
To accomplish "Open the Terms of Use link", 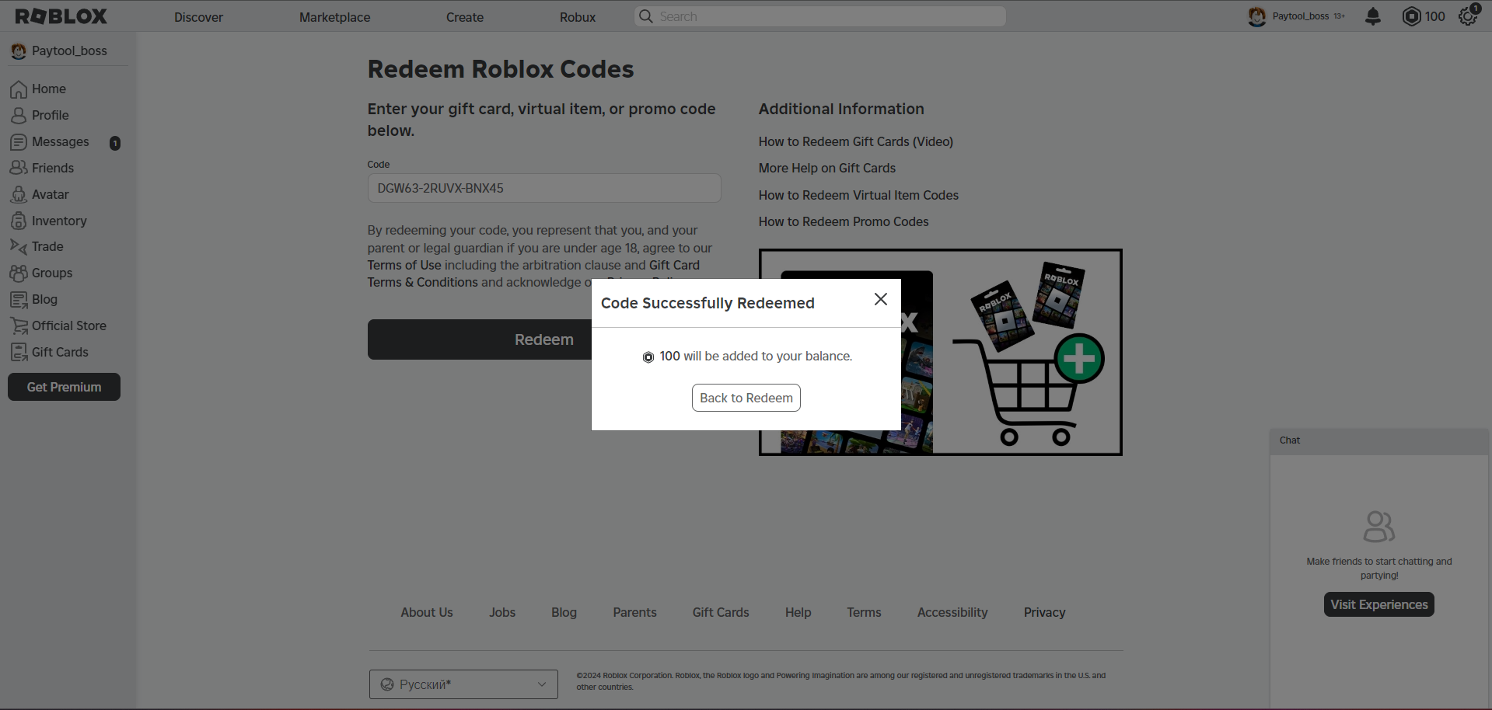I will coord(404,265).
